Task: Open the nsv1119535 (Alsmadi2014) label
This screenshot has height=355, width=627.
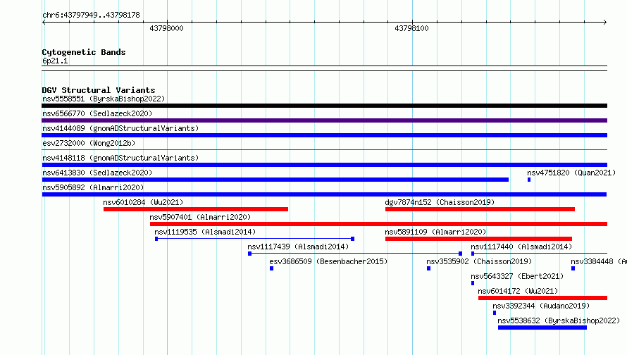Action: click(205, 232)
